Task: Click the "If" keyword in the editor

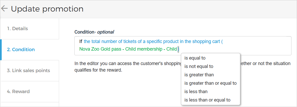Action: (x=81, y=42)
